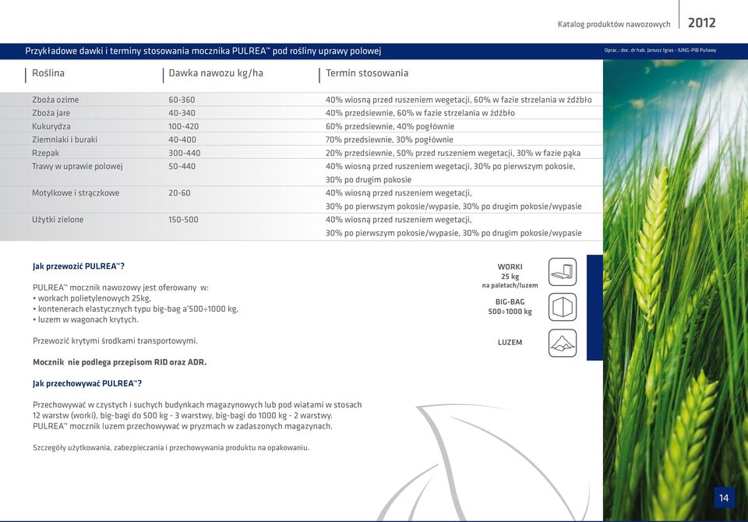Viewport: 748px width, 522px height.
Task: Select 'Trawy w uprawie polowej' row label
Action: tap(77, 167)
